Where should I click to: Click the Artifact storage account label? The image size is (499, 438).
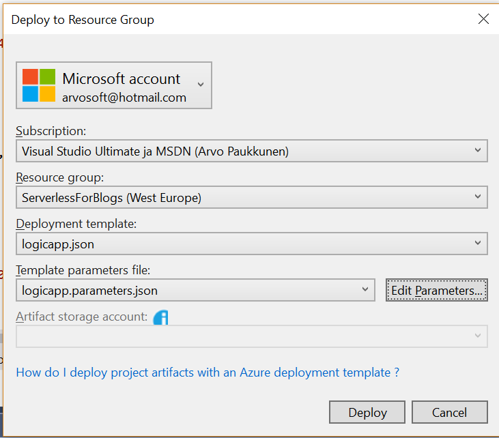click(81, 317)
